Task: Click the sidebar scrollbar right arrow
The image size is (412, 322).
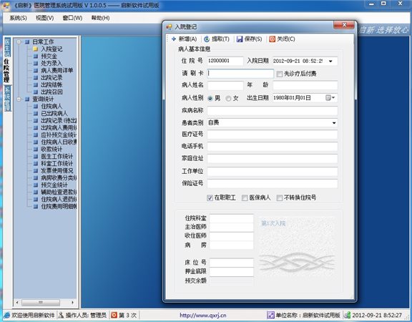Action: pos(72,302)
